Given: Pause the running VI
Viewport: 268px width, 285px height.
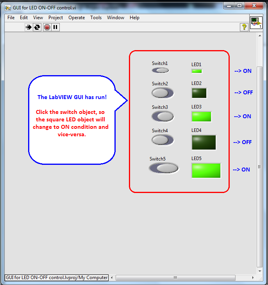Looking at the screenshot, I should tap(55, 27).
